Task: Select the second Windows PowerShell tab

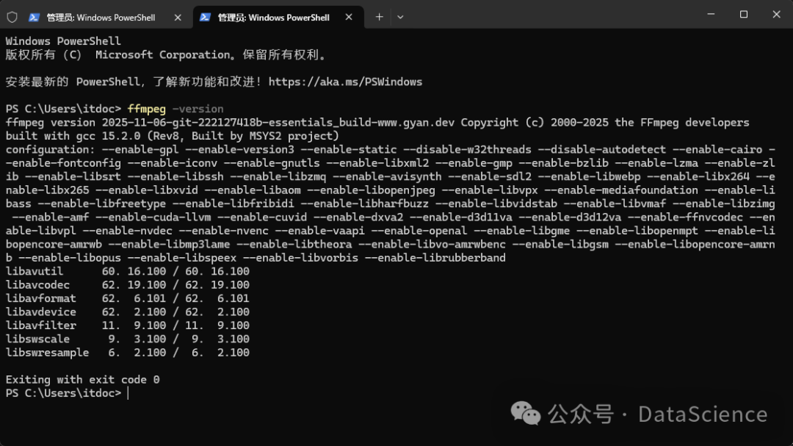Action: 278,17
